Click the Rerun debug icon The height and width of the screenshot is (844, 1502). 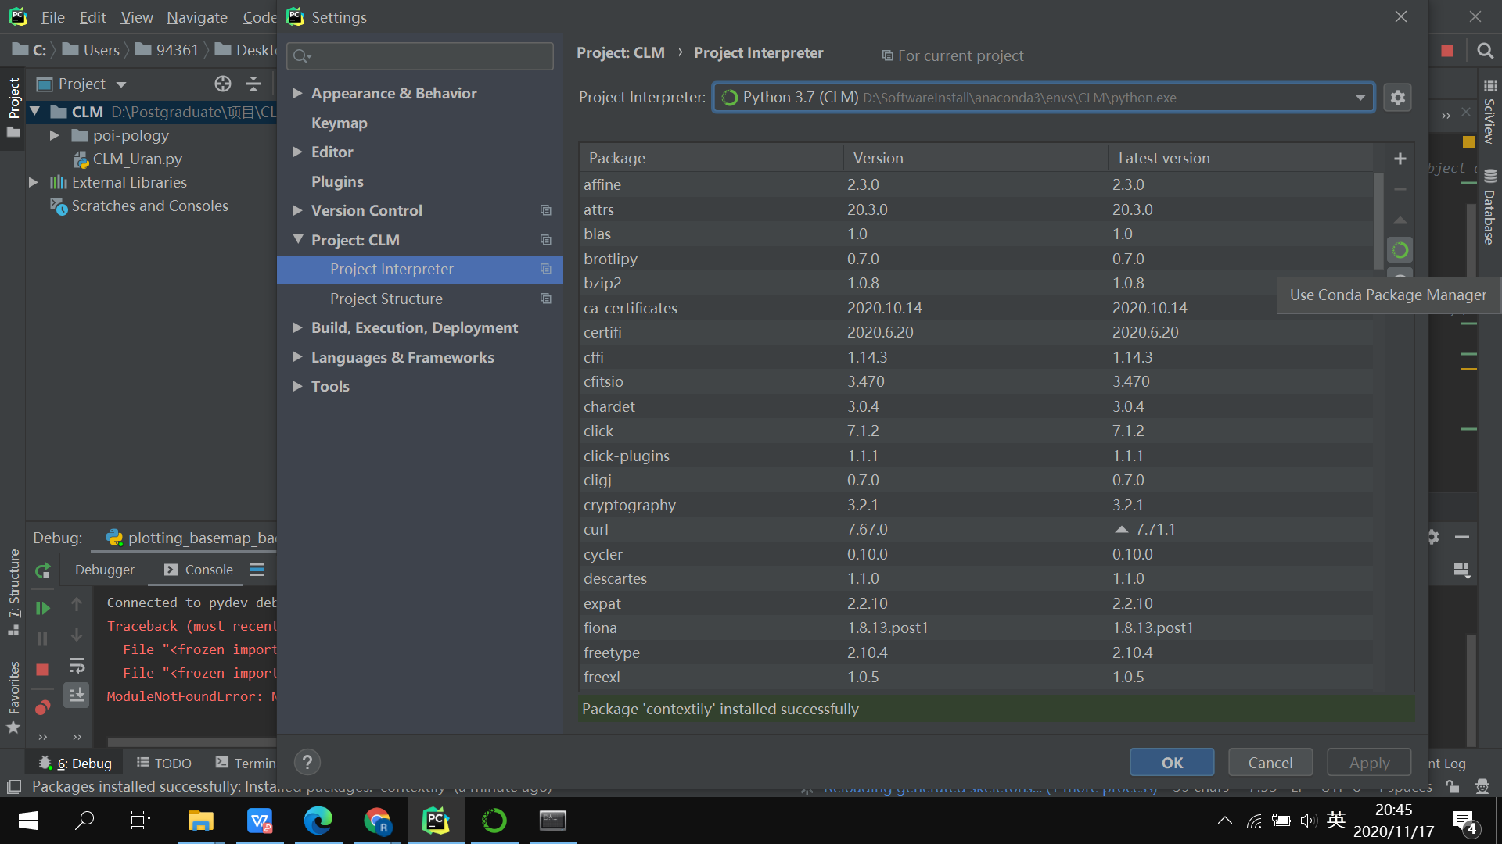[43, 570]
